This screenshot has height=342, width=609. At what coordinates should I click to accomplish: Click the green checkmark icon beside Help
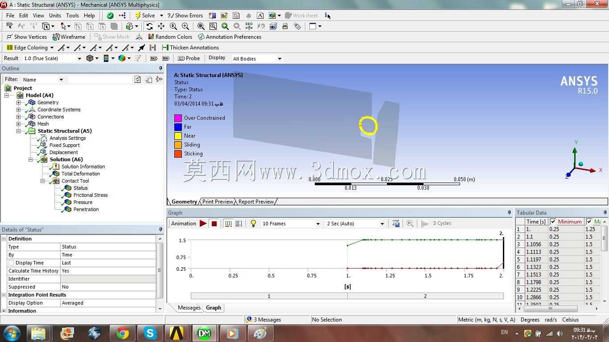coord(110,16)
